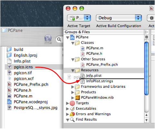The height and width of the screenshot is (129, 155).
Task: Collapse the Resources group triangle
Action: click(73, 70)
